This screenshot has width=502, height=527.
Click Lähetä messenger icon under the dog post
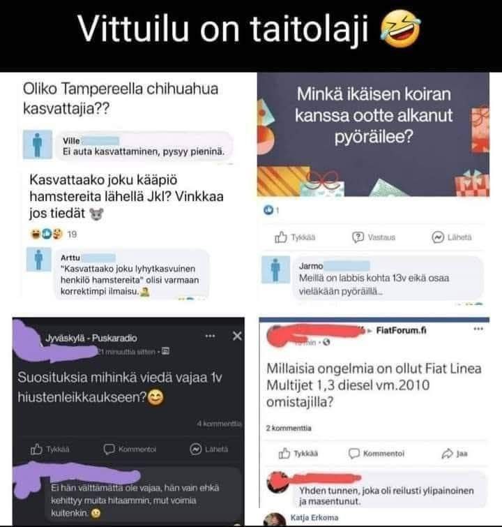click(451, 237)
